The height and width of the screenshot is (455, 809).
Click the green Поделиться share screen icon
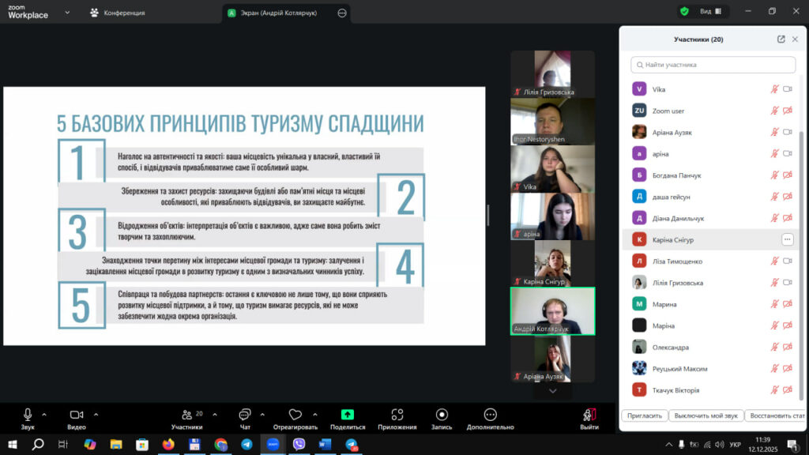(348, 415)
